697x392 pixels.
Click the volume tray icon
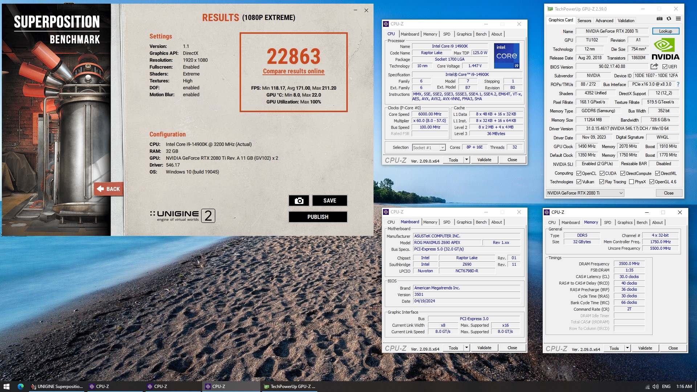tap(655, 387)
